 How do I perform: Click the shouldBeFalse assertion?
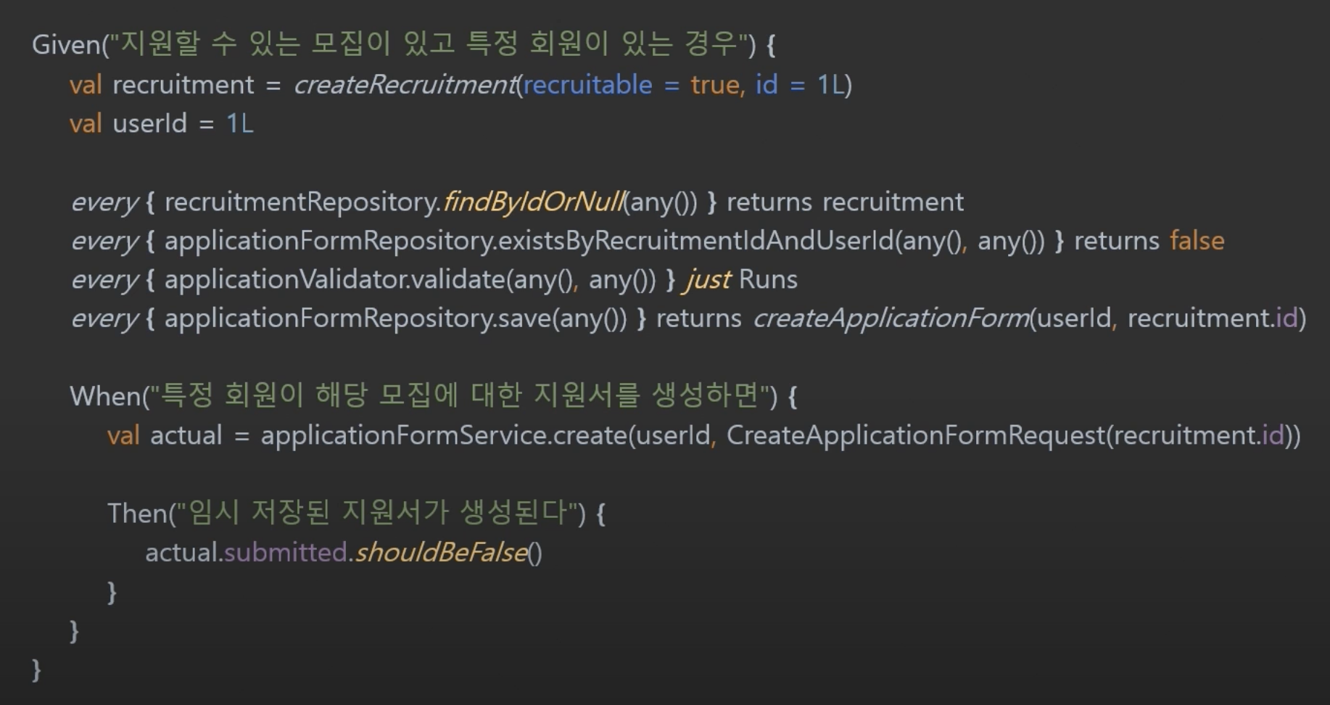pyautogui.click(x=441, y=553)
